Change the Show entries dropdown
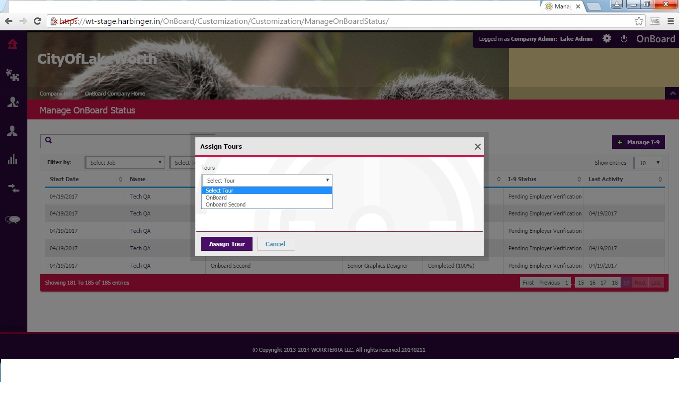Viewport: 679px width, 404px height. click(x=648, y=163)
